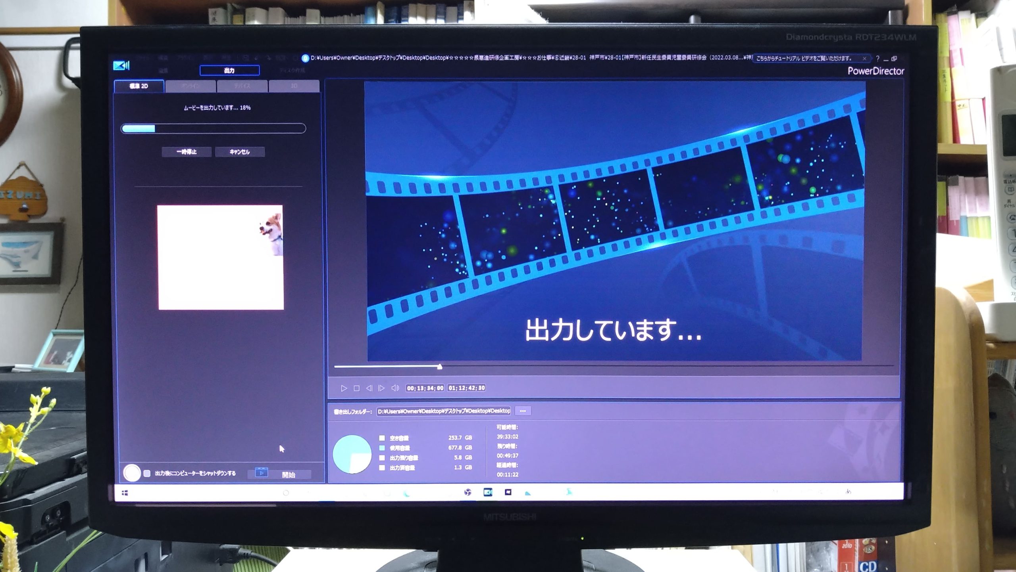Click the 253.7 GB free space value
The image size is (1016, 572).
tap(460, 438)
